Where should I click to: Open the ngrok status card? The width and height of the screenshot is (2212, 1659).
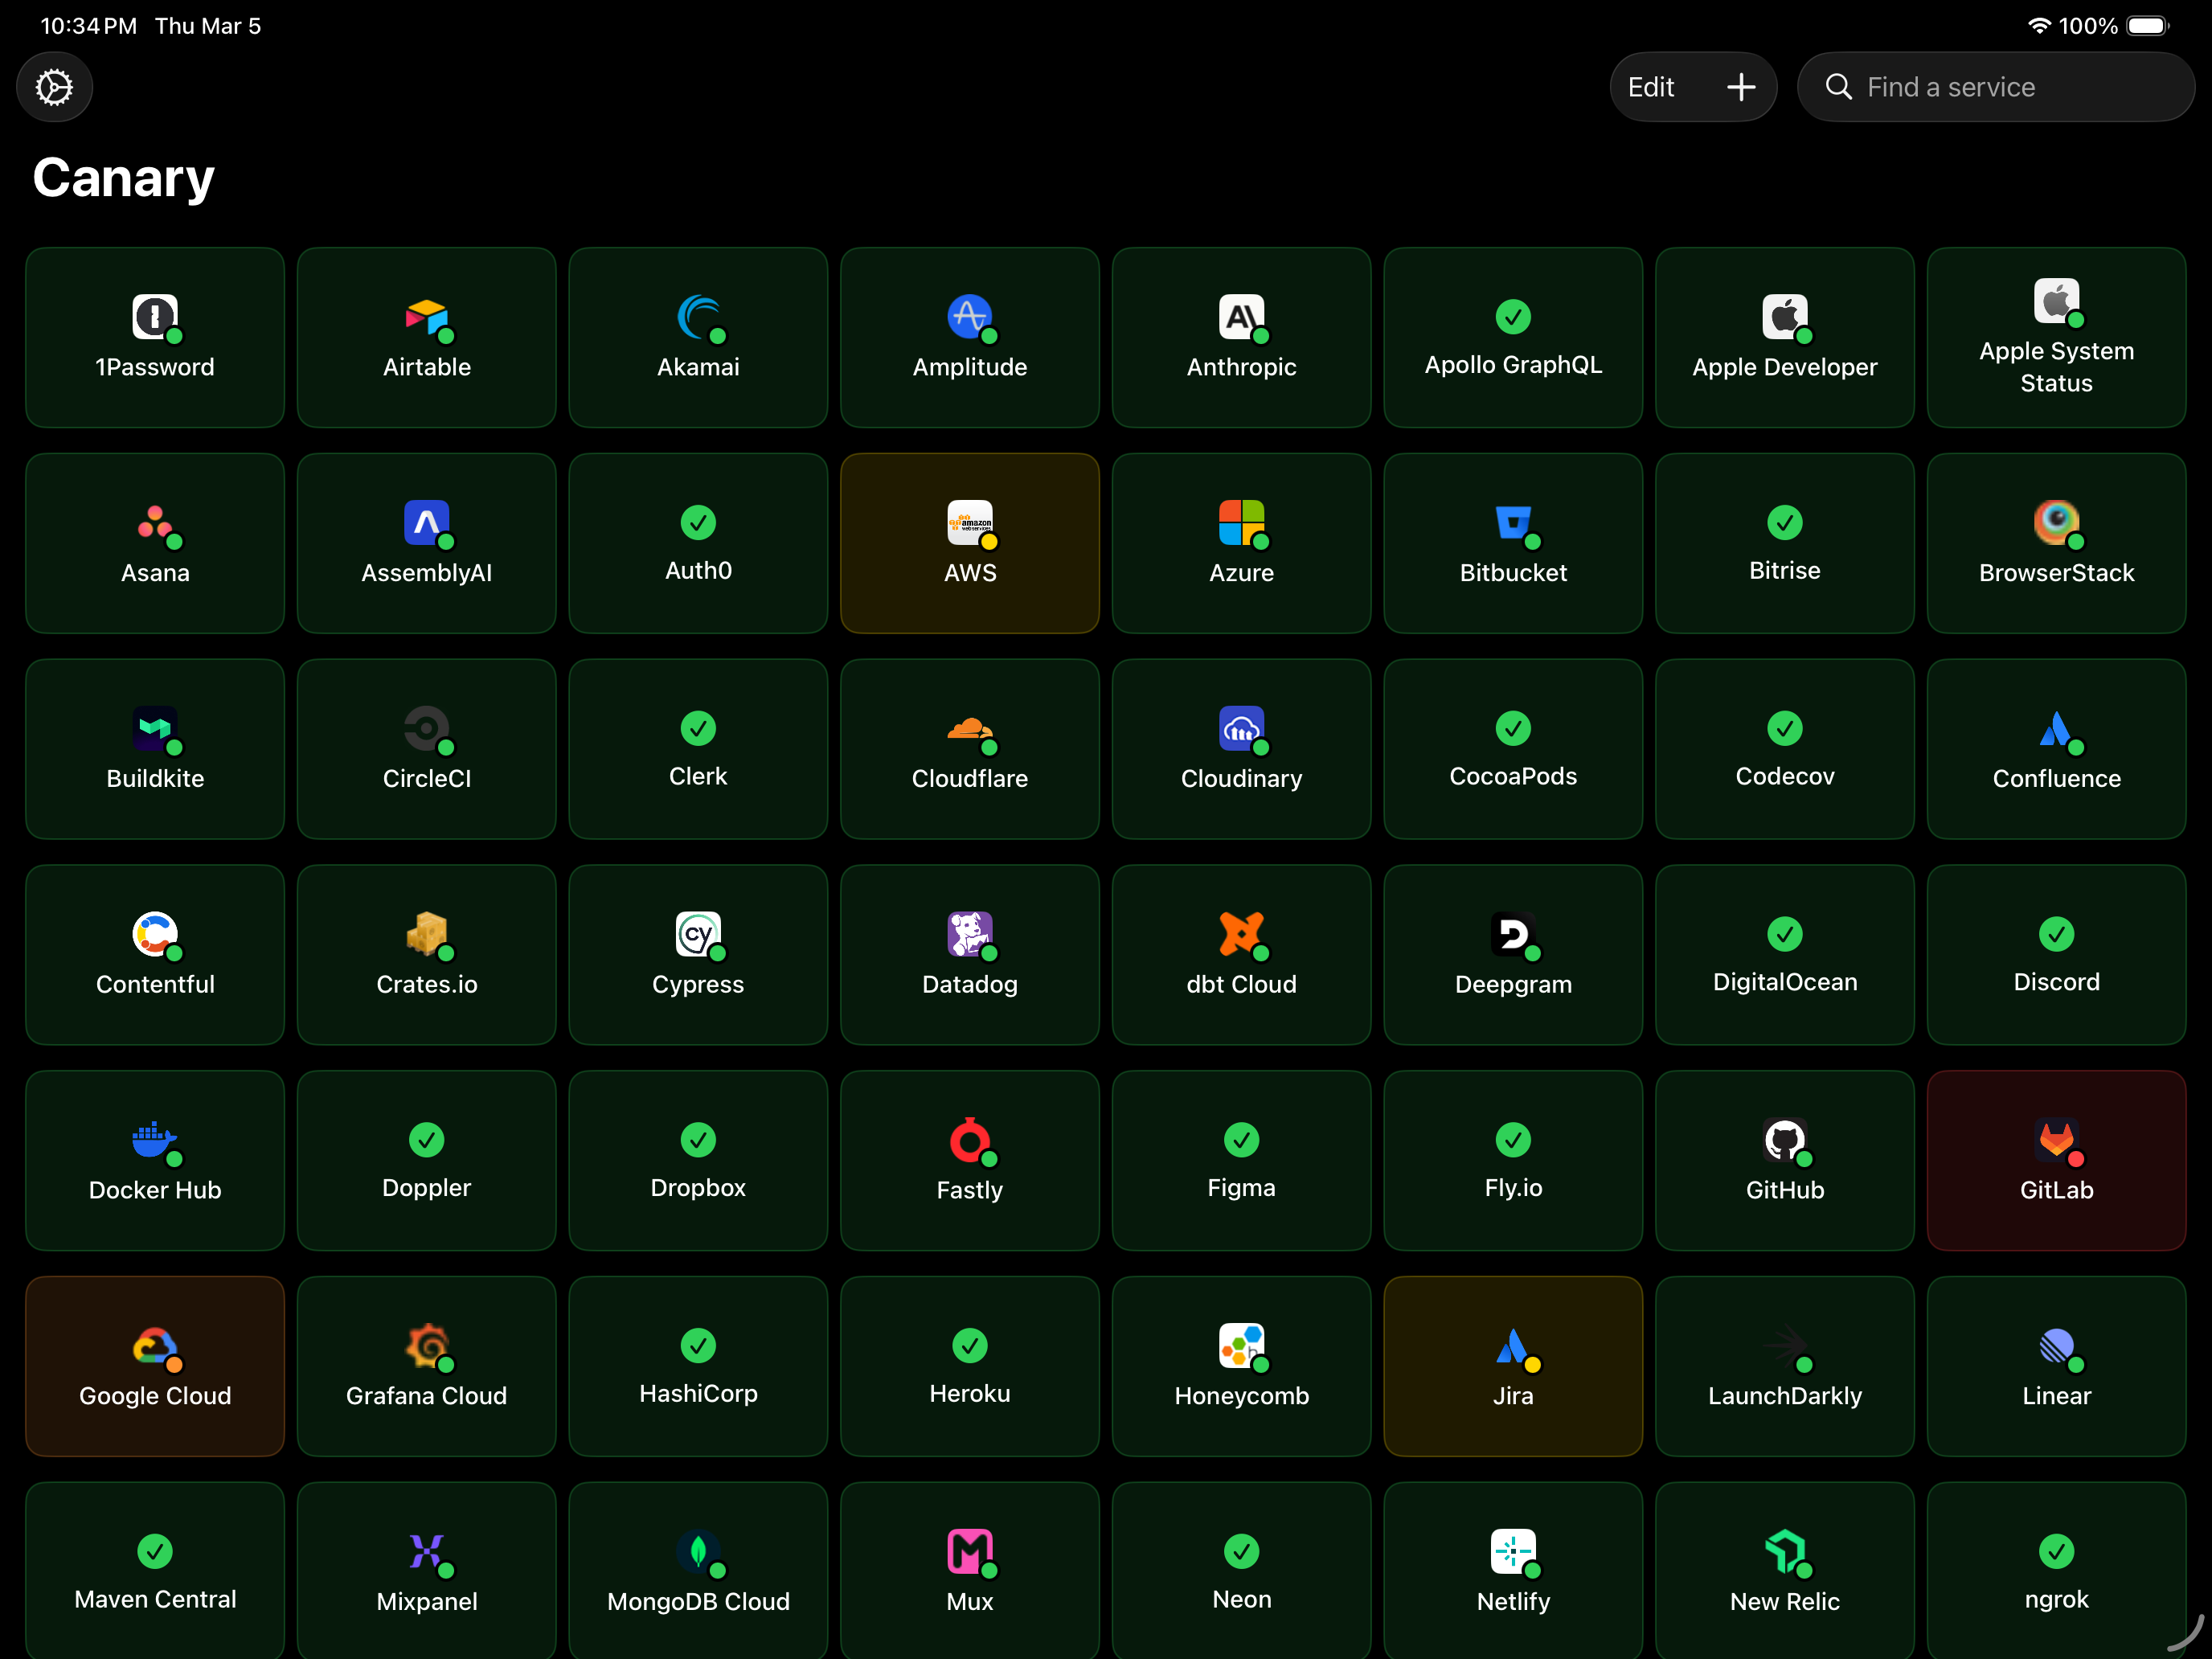tap(2056, 1571)
